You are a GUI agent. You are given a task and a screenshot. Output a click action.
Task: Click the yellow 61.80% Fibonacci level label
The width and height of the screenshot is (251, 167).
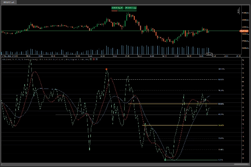pyautogui.click(x=221, y=104)
